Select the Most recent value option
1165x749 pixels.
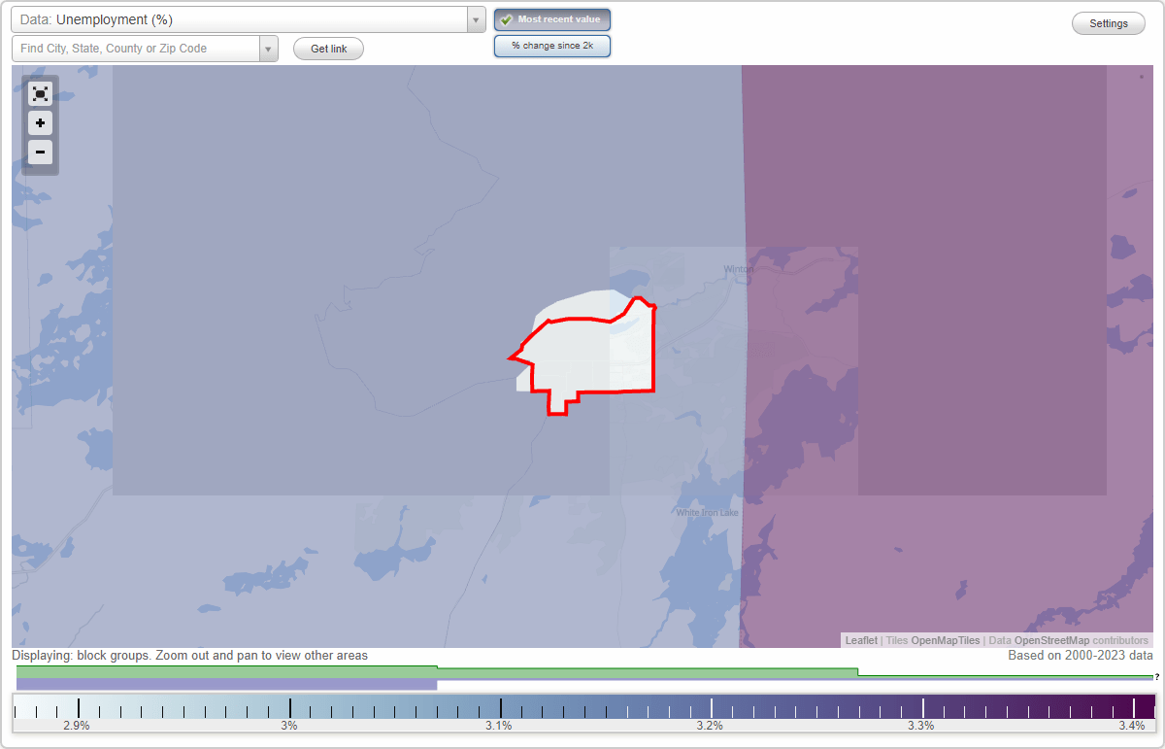pyautogui.click(x=552, y=19)
